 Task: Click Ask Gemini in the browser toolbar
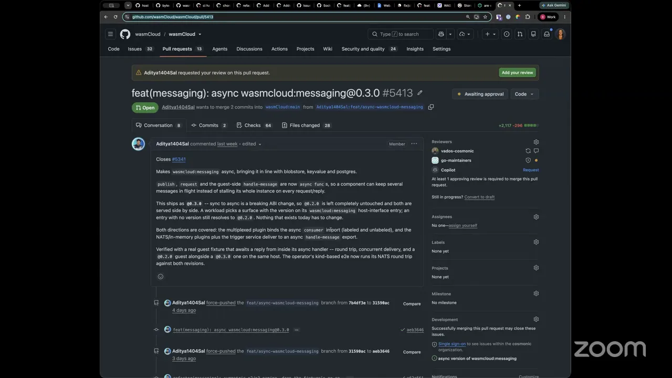click(554, 5)
